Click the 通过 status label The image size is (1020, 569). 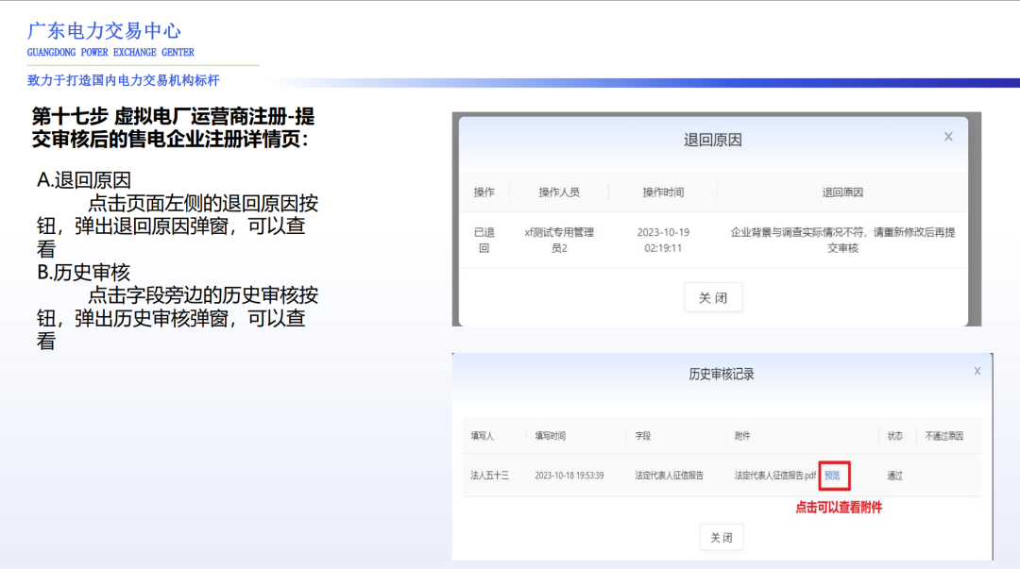click(893, 476)
